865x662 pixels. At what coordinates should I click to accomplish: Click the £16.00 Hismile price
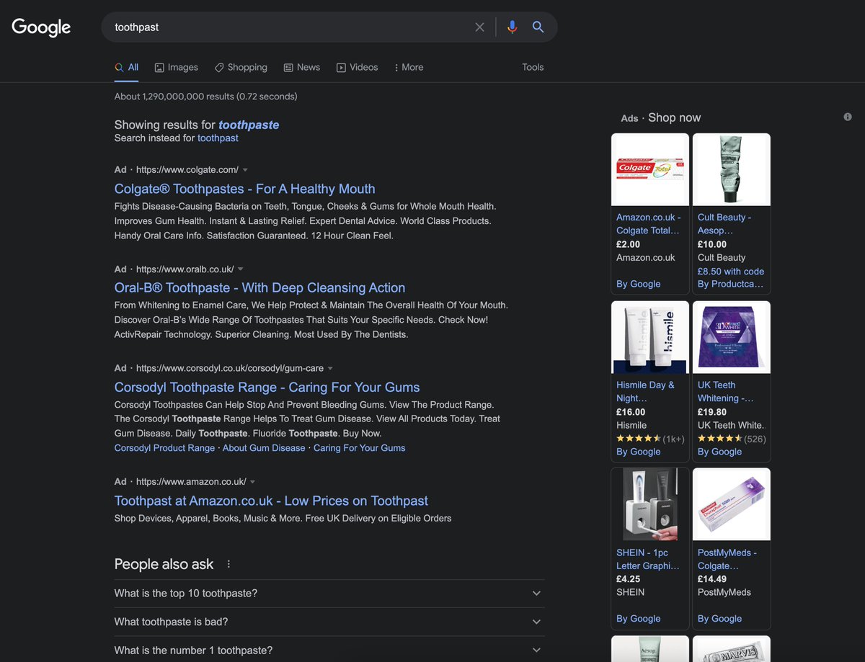coord(631,412)
